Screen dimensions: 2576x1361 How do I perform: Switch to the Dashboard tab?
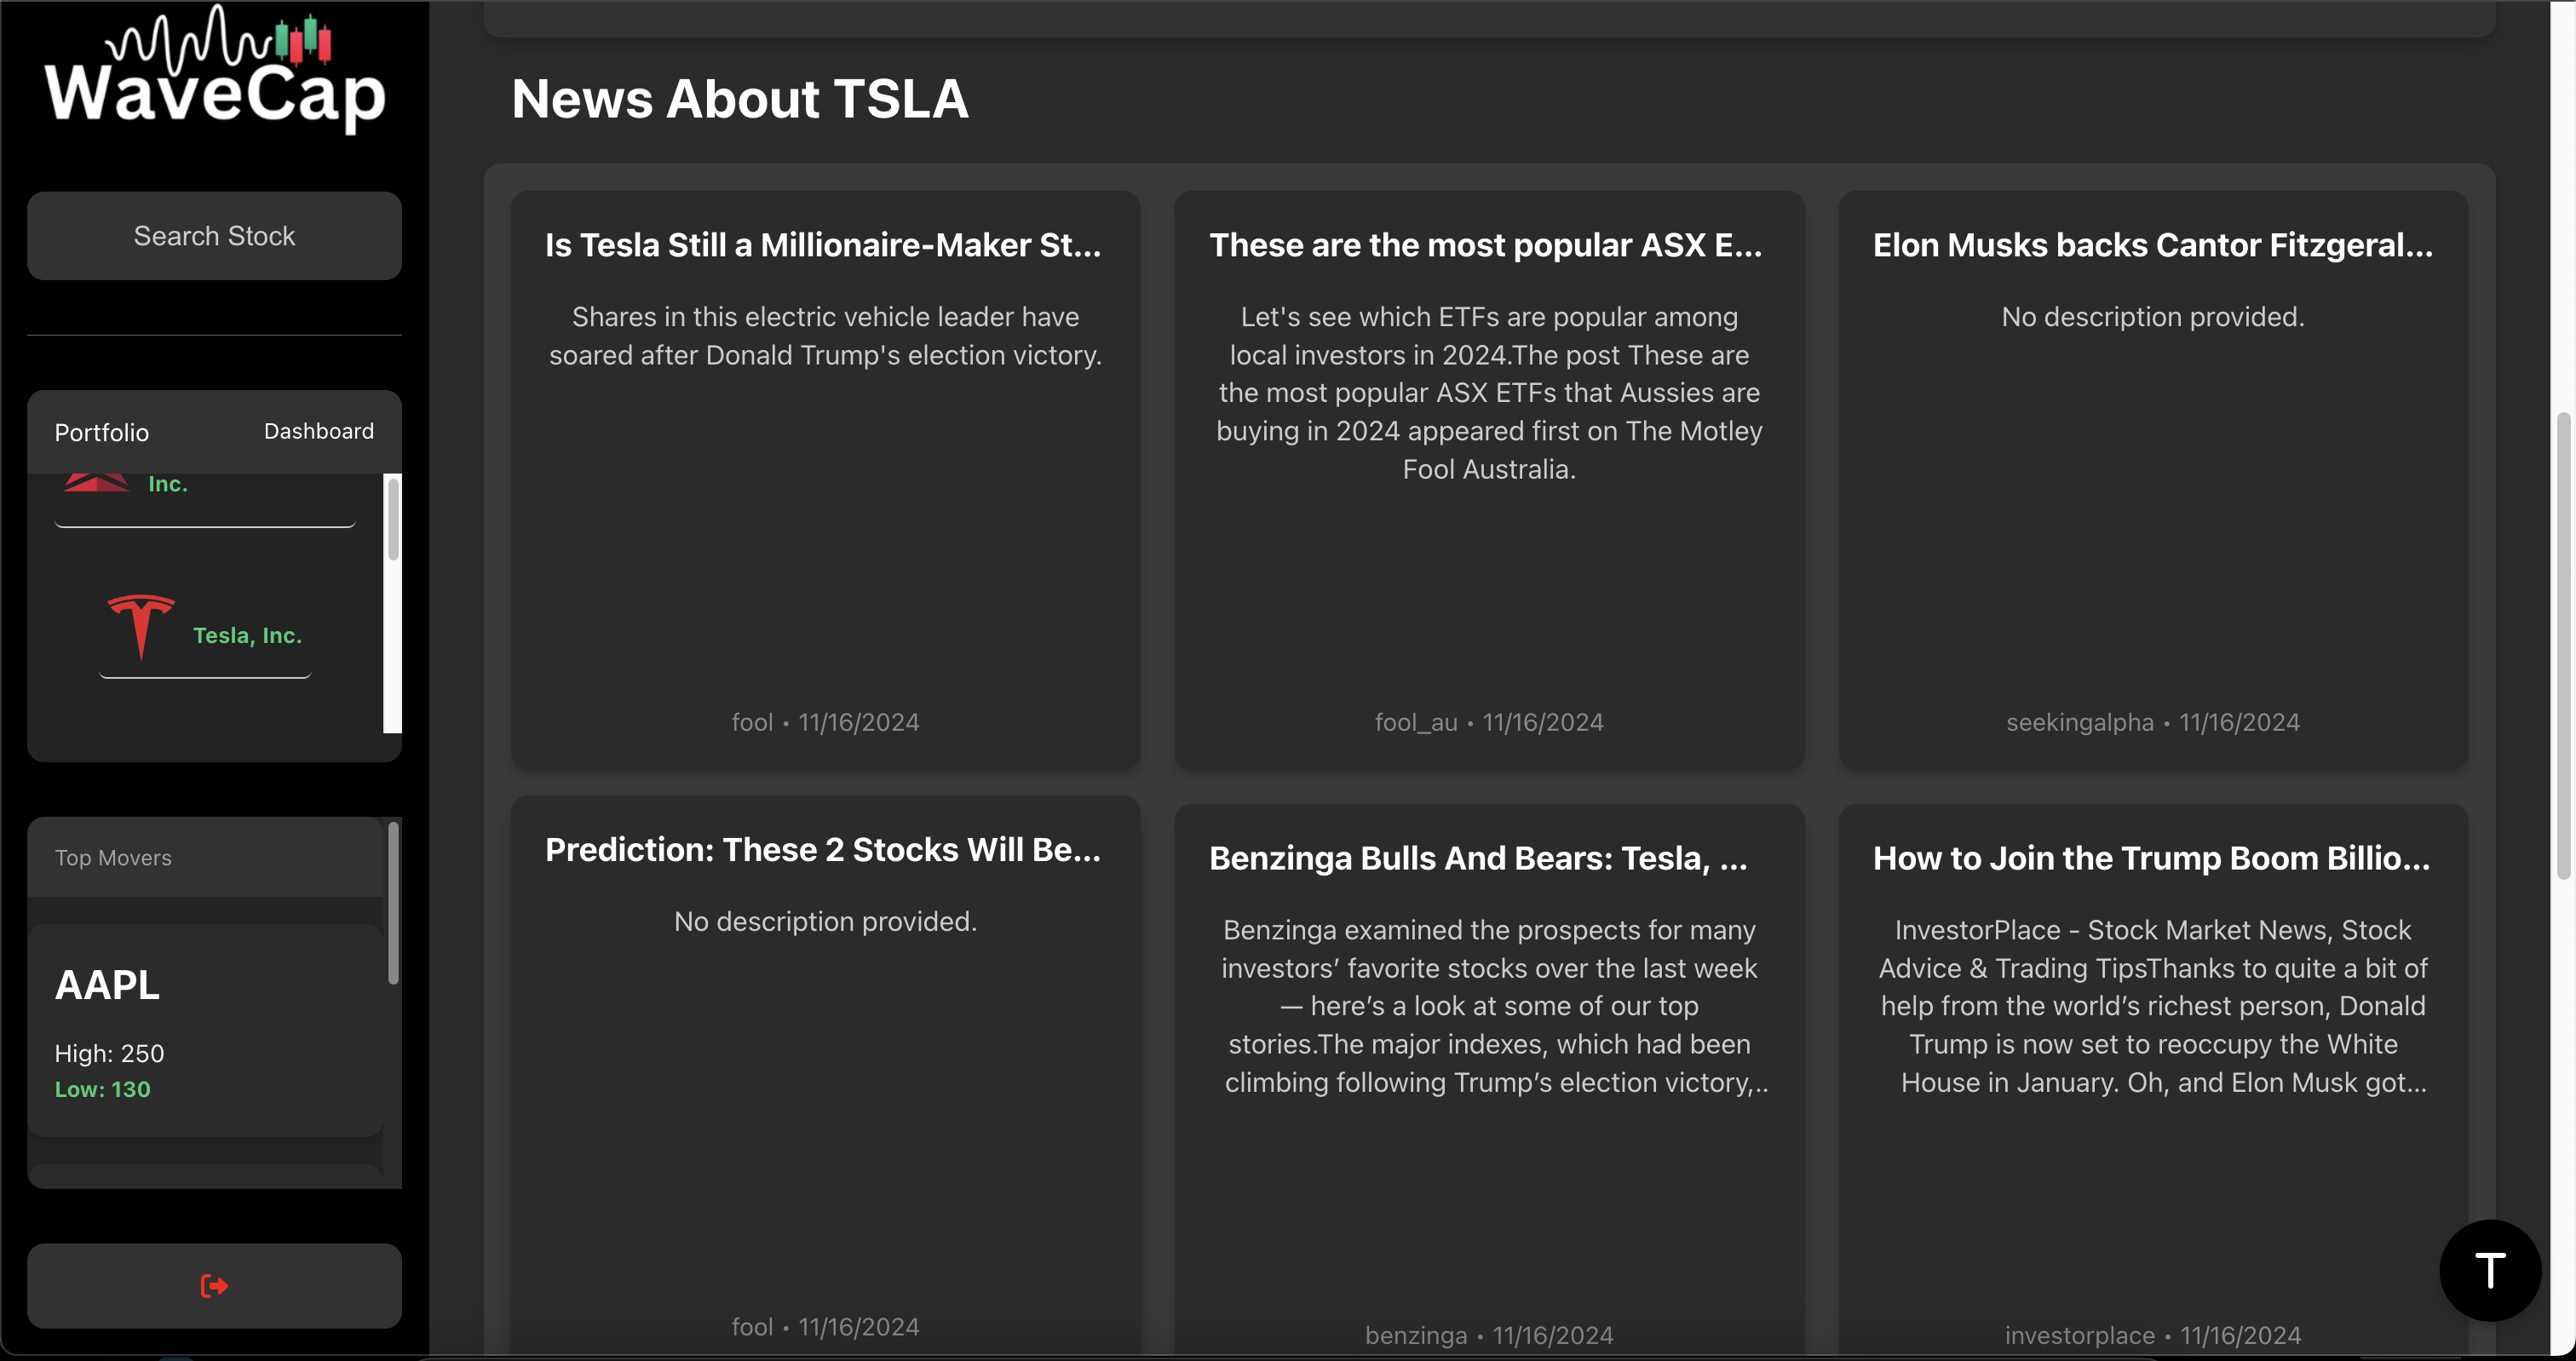click(x=318, y=431)
